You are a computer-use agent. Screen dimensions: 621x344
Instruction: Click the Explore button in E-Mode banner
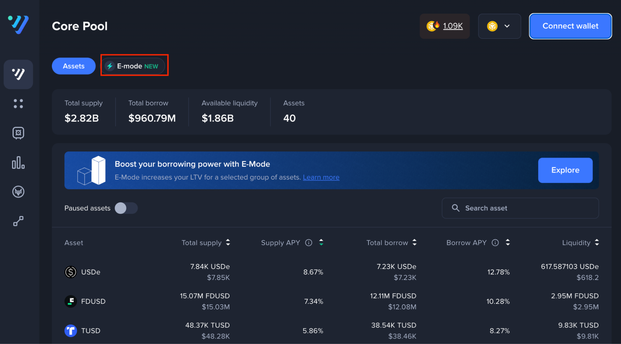coord(565,170)
